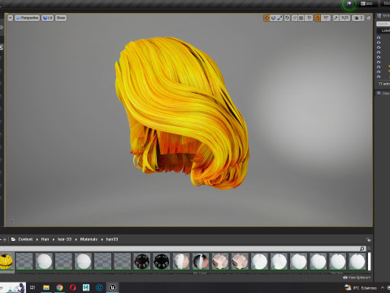Click the magnifier search icon in Content Browser
Screen dimensions: 390x293
[362, 248]
